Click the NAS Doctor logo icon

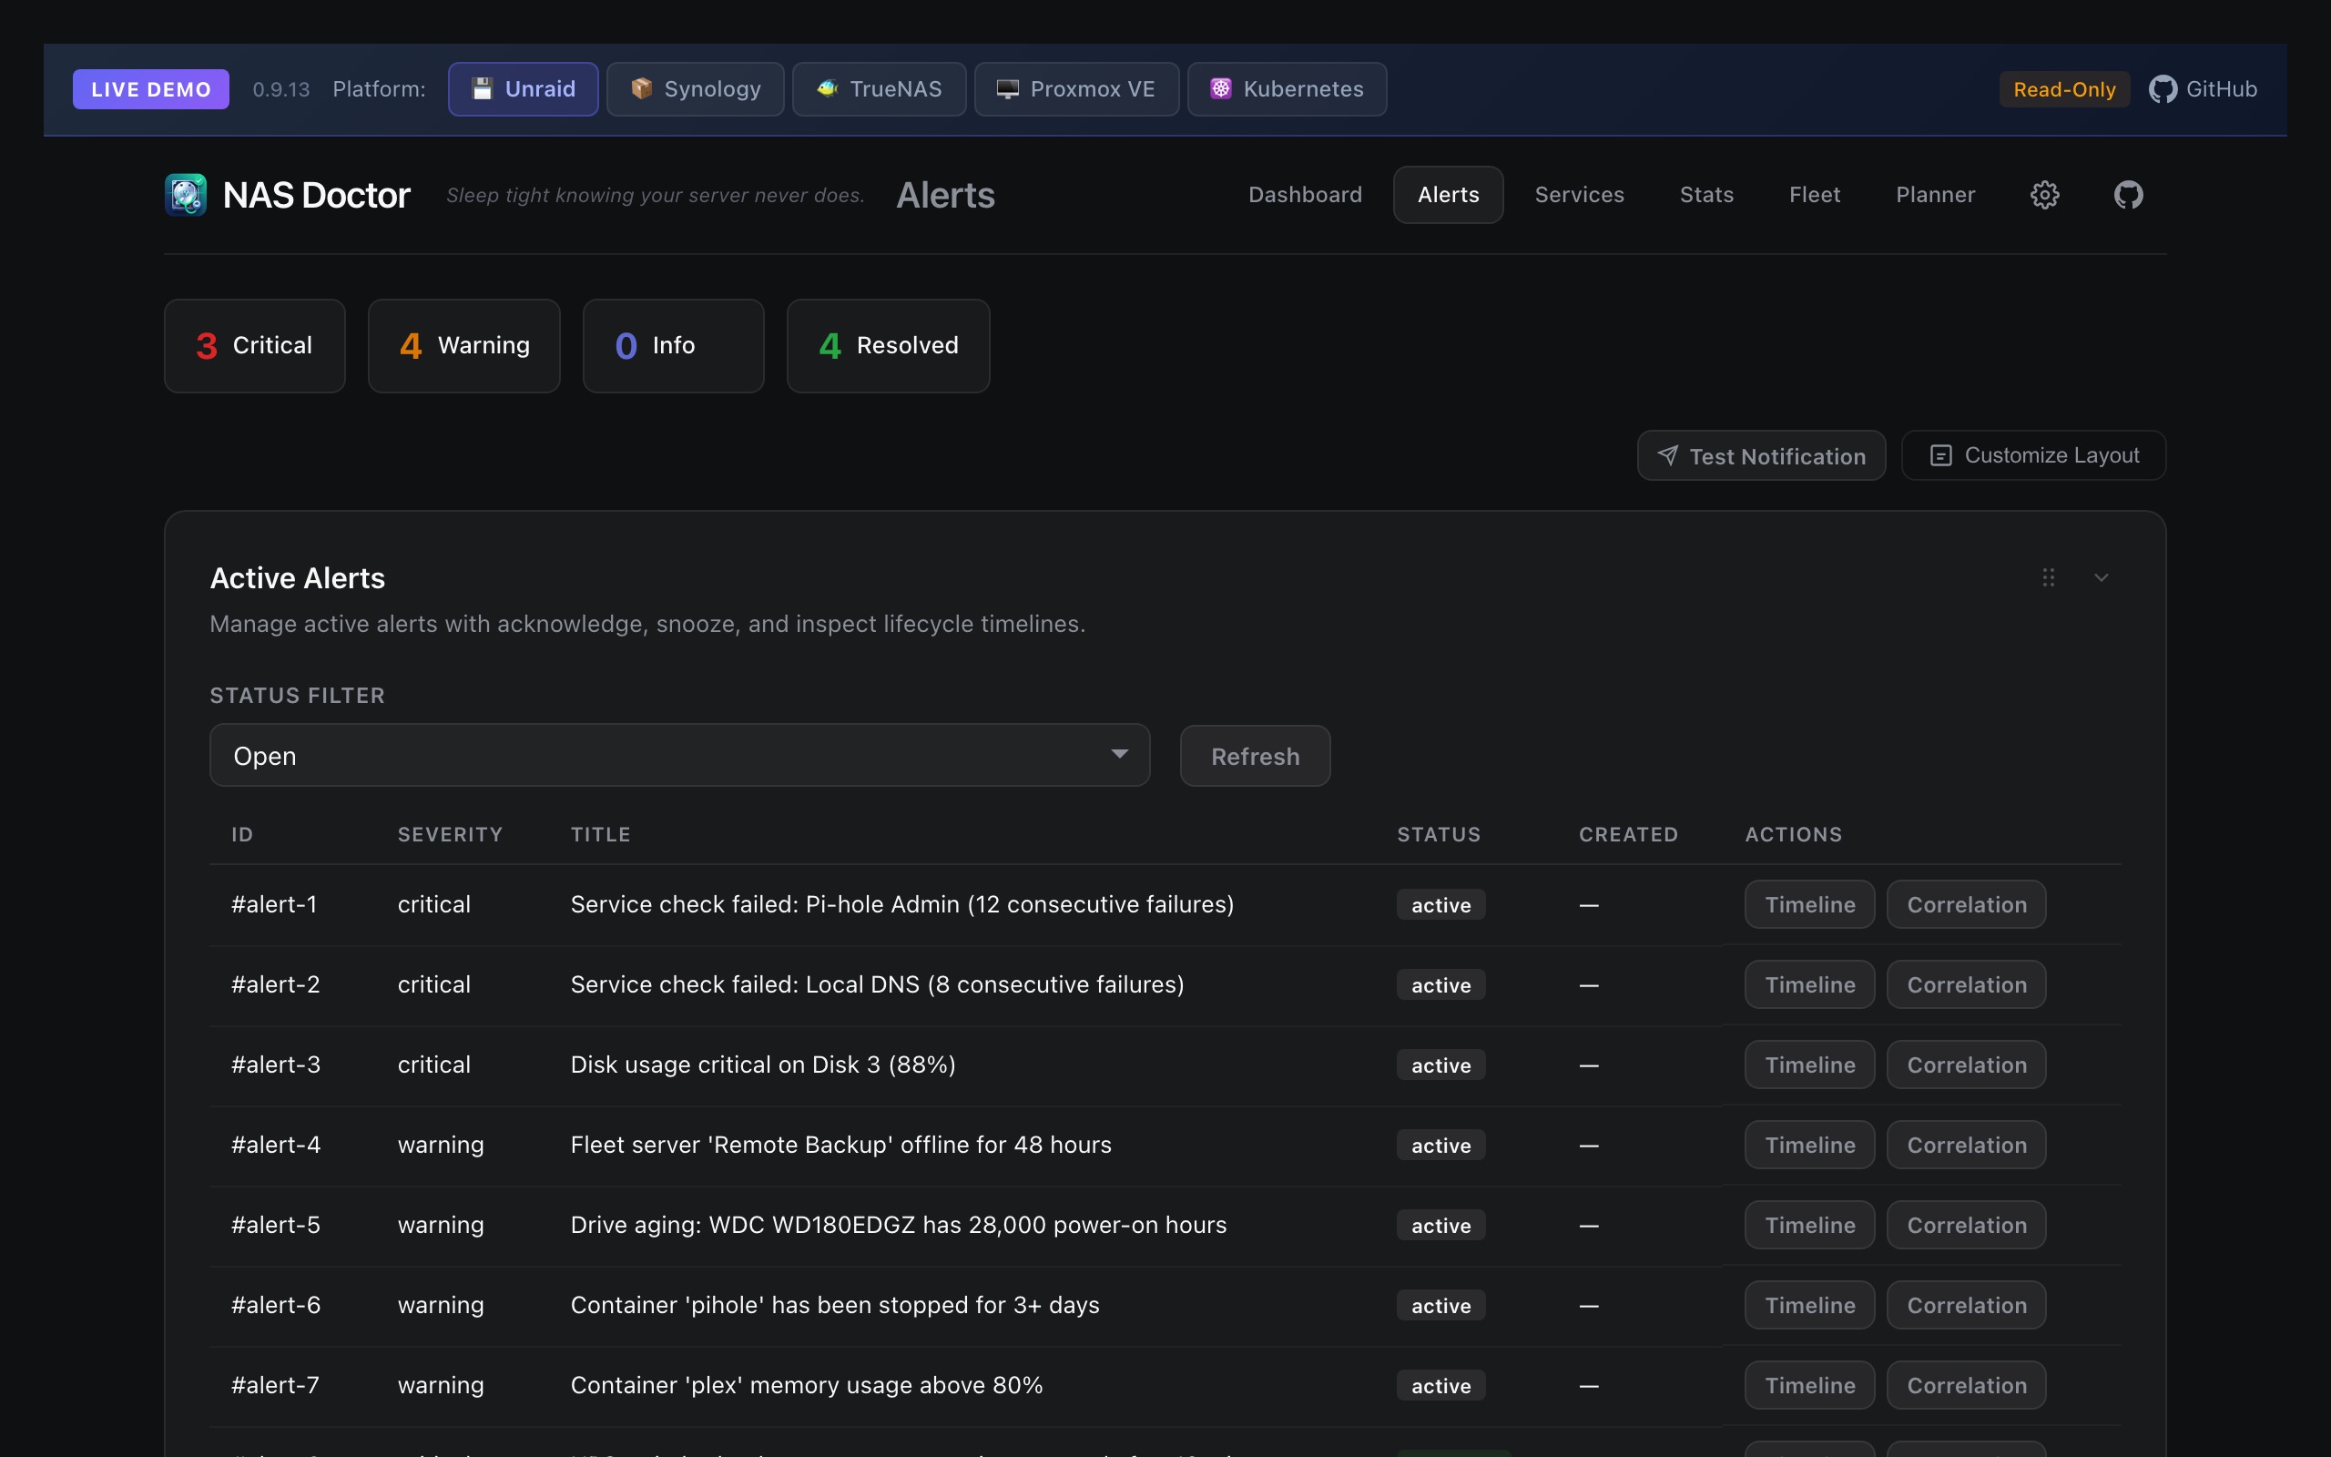click(x=186, y=195)
